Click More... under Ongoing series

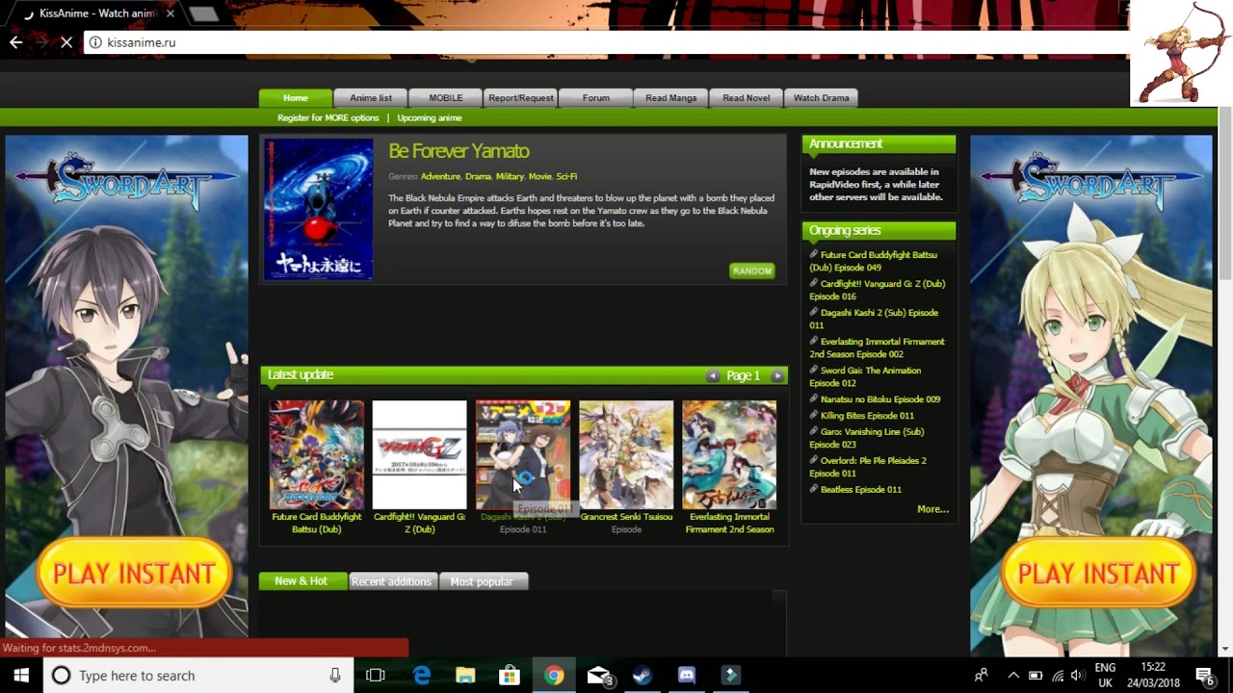[932, 509]
